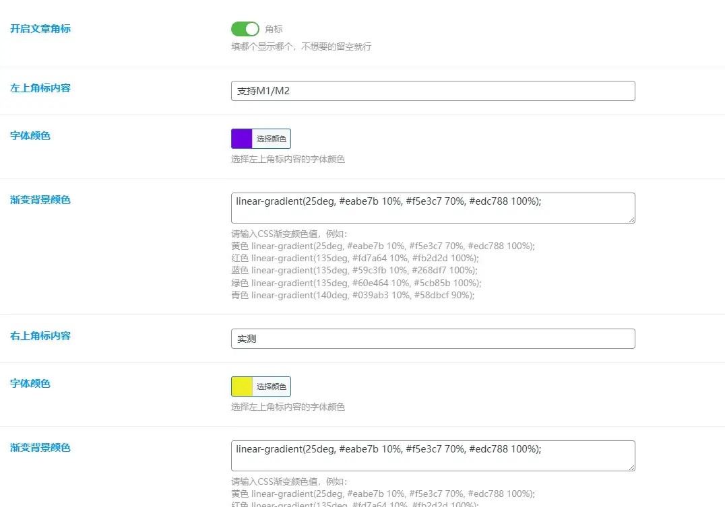Click the gradient textarea below the purple swatch
The image size is (725, 507).
point(433,207)
